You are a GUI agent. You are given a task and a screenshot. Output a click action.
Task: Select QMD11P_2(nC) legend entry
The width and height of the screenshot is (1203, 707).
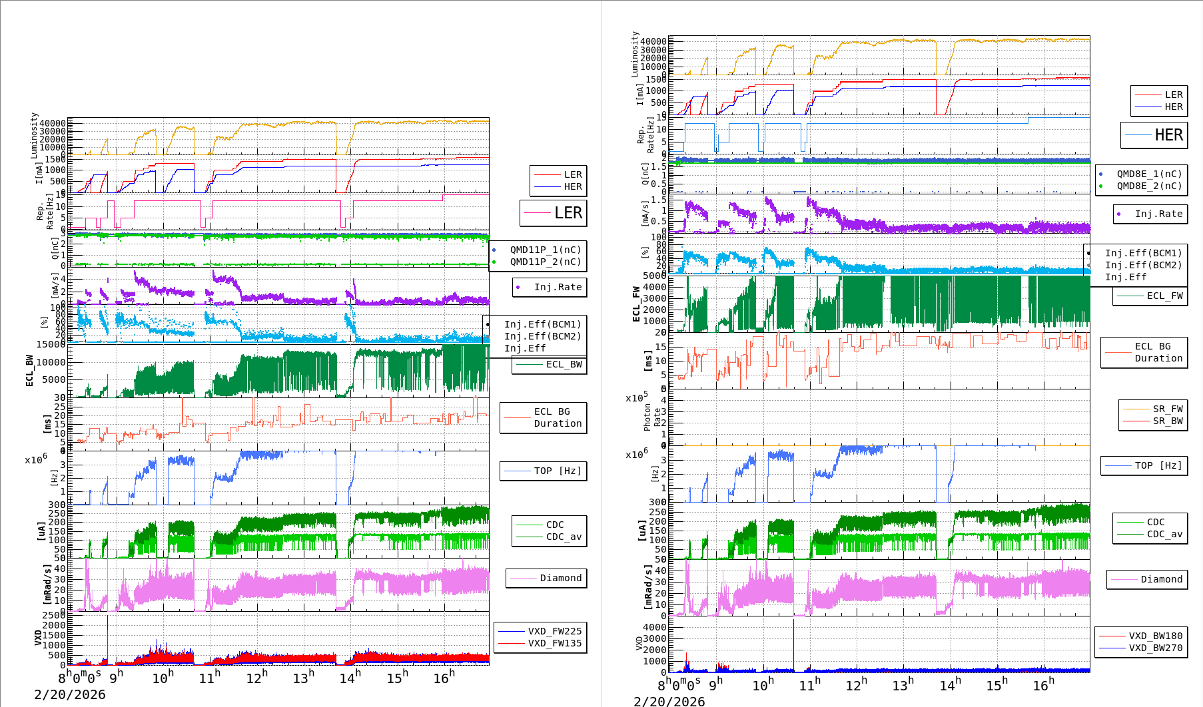click(545, 262)
